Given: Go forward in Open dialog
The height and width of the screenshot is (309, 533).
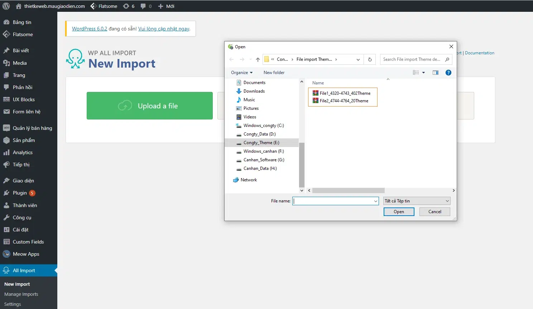Looking at the screenshot, I should click(242, 59).
